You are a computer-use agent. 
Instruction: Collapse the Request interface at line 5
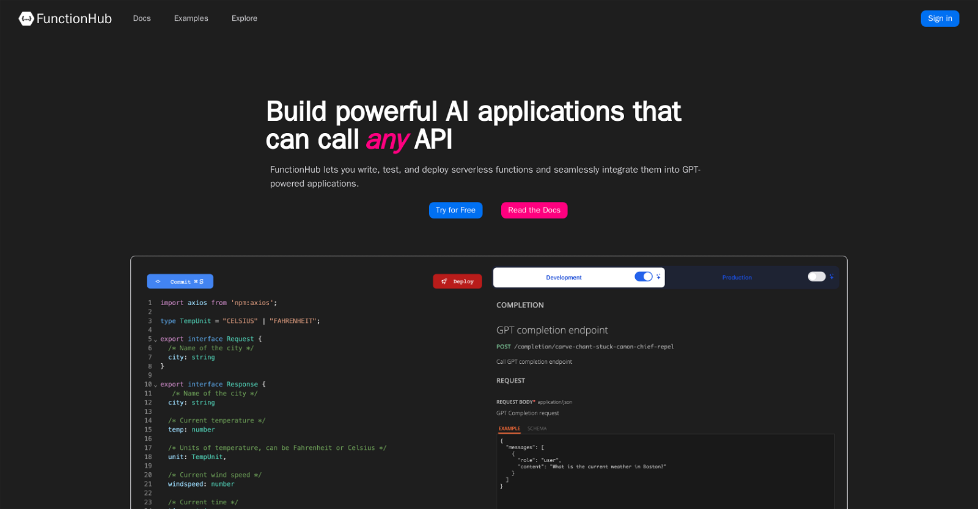[155, 340]
